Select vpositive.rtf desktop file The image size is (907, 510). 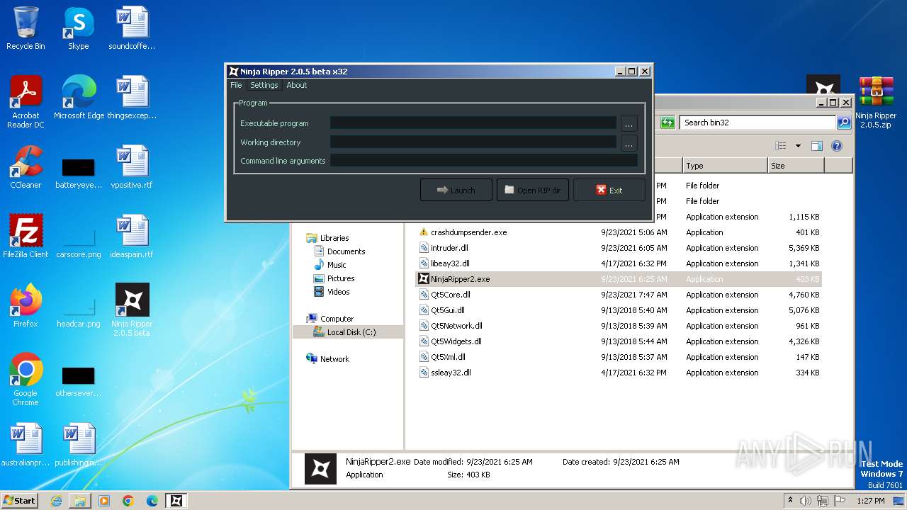pos(132,167)
